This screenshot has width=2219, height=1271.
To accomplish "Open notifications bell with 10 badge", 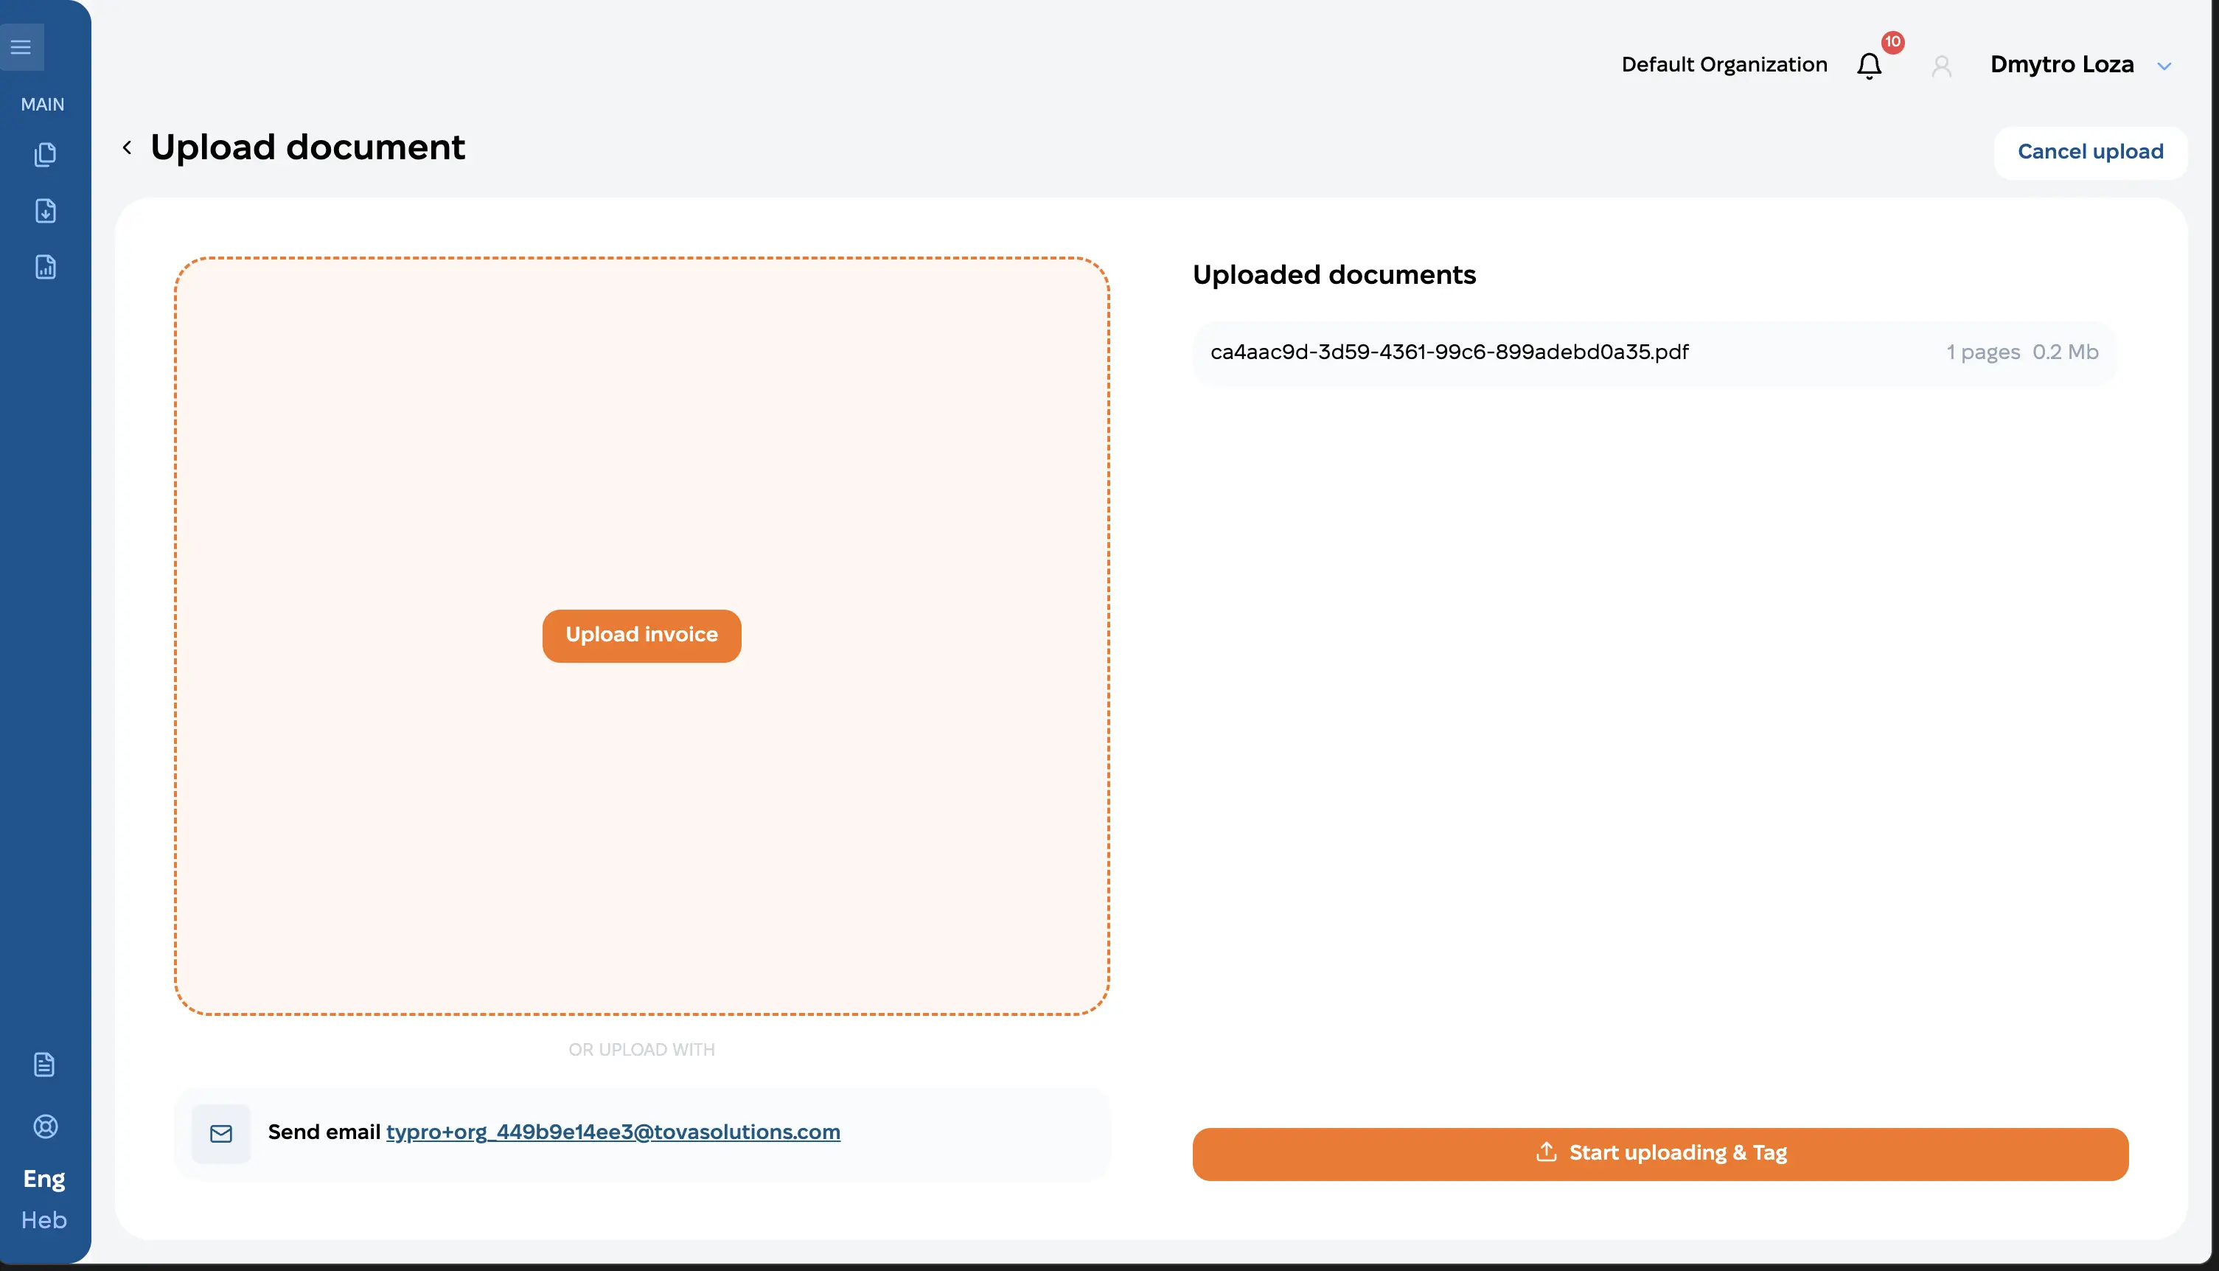I will pos(1869,66).
